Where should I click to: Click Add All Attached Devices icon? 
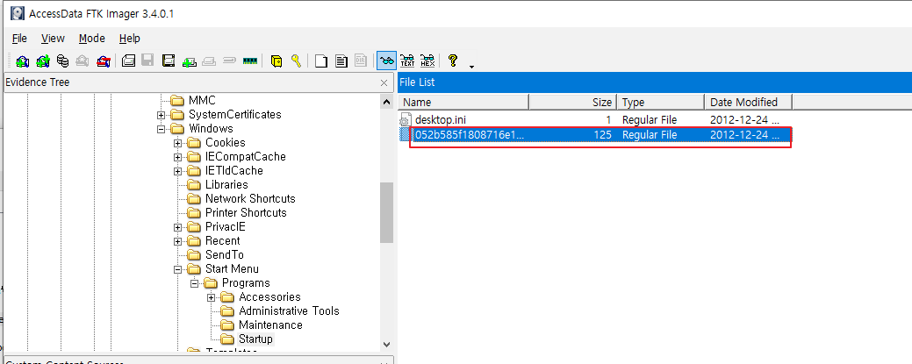point(42,61)
